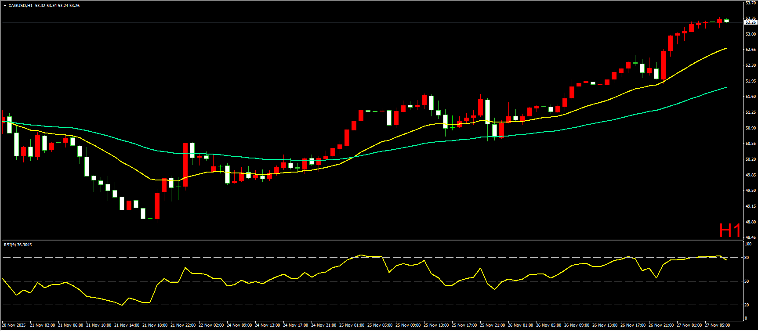Click the right end of green moving average
Viewport: 758px width, 331px height.
click(725, 87)
